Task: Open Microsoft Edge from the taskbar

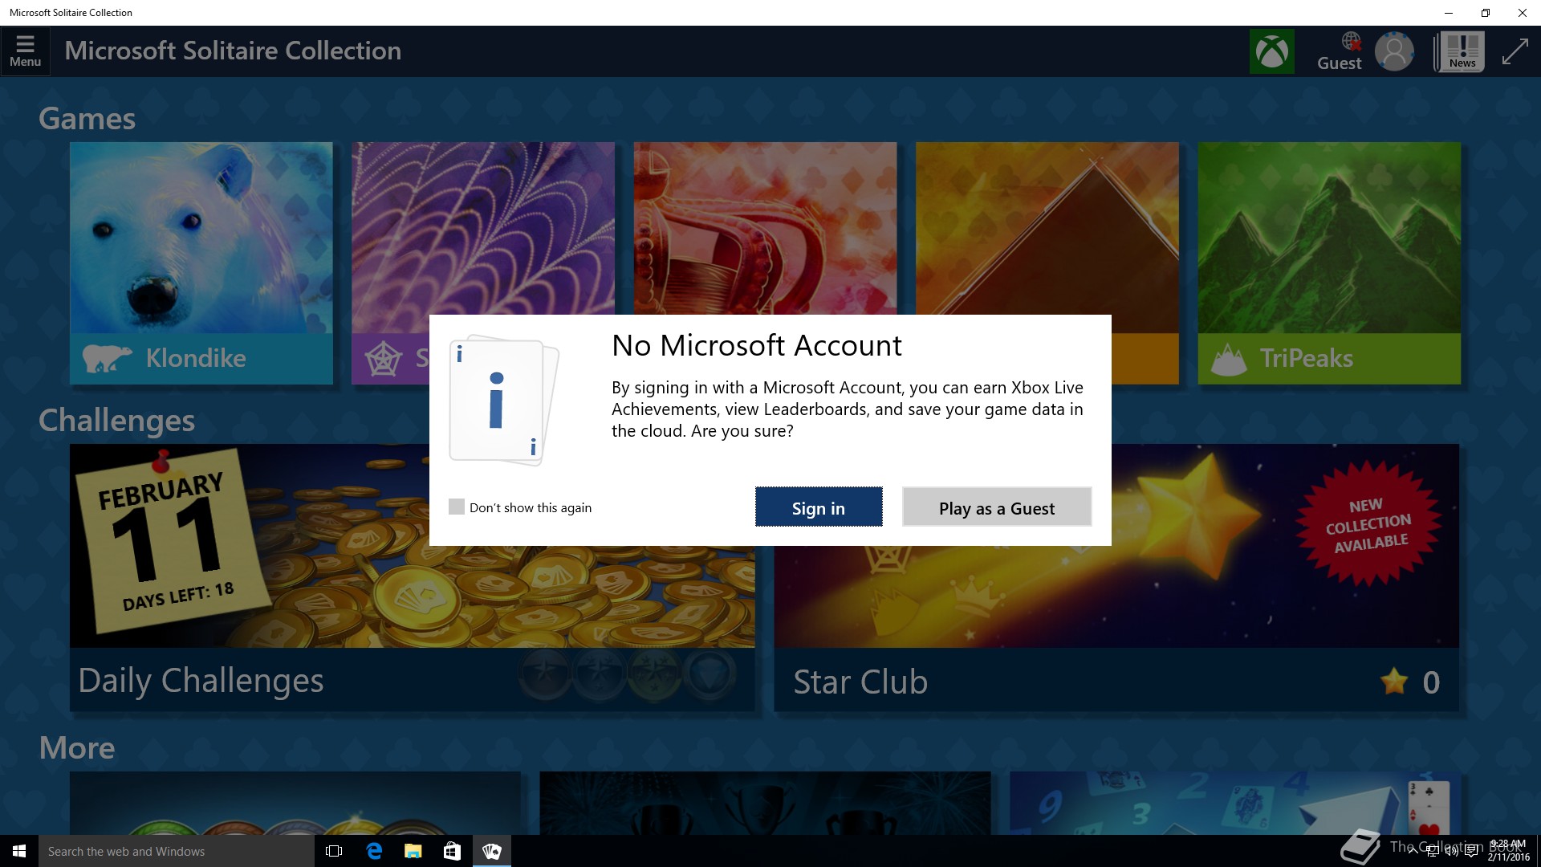Action: click(374, 851)
